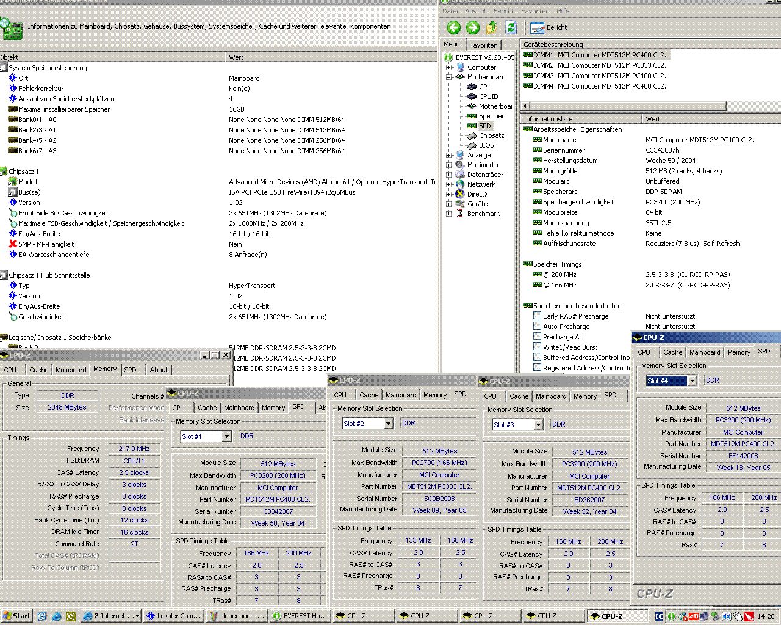
Task: Click the green Forward arrow in EVEREST toolbar
Action: click(x=473, y=27)
